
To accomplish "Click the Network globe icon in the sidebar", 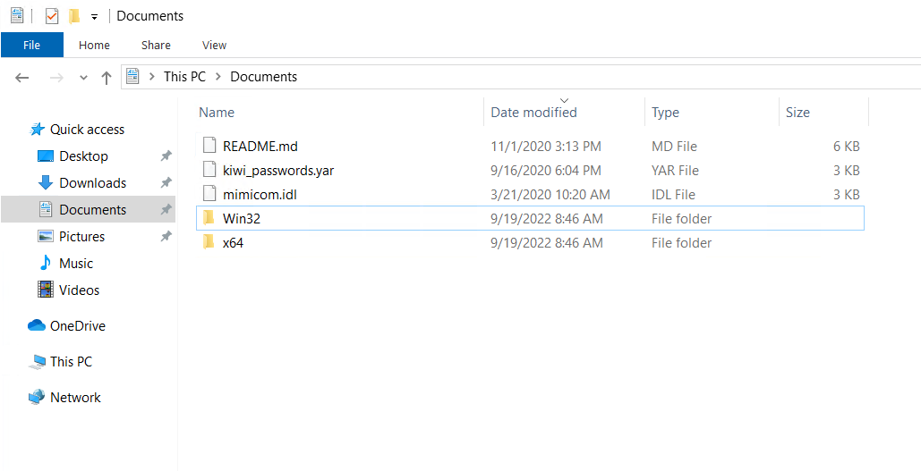I will (37, 398).
